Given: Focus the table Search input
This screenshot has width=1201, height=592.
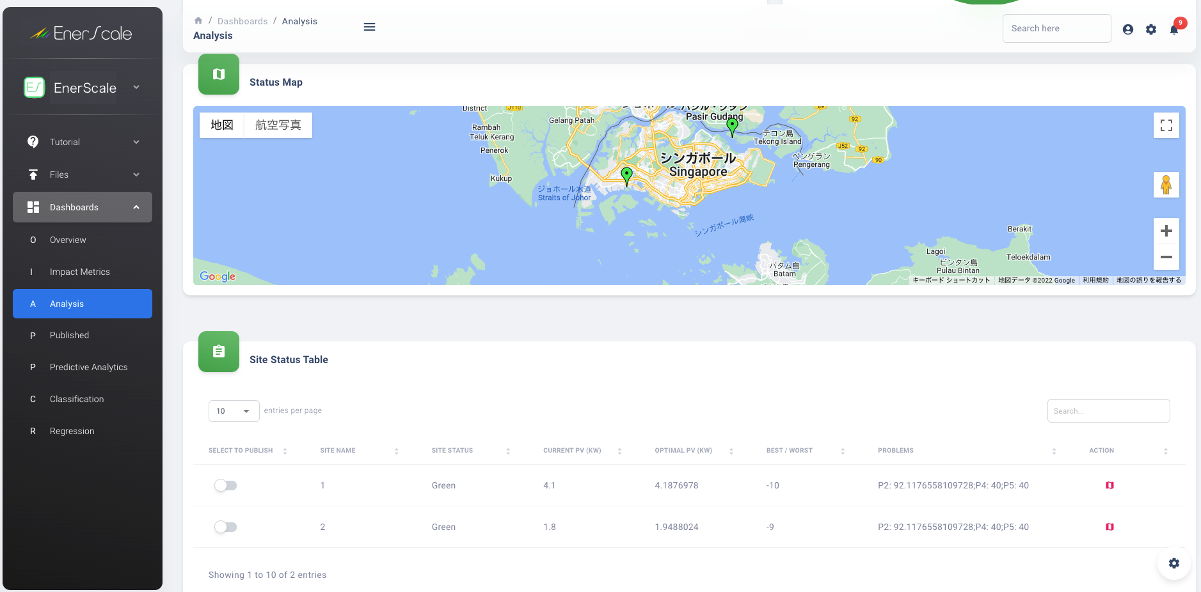Looking at the screenshot, I should coord(1109,411).
